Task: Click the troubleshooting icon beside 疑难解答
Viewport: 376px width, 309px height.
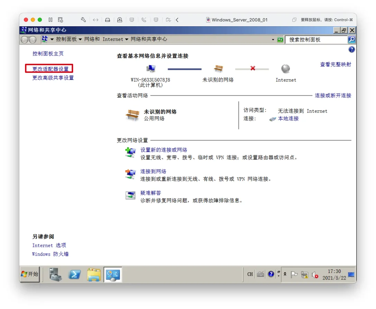Action: point(130,195)
